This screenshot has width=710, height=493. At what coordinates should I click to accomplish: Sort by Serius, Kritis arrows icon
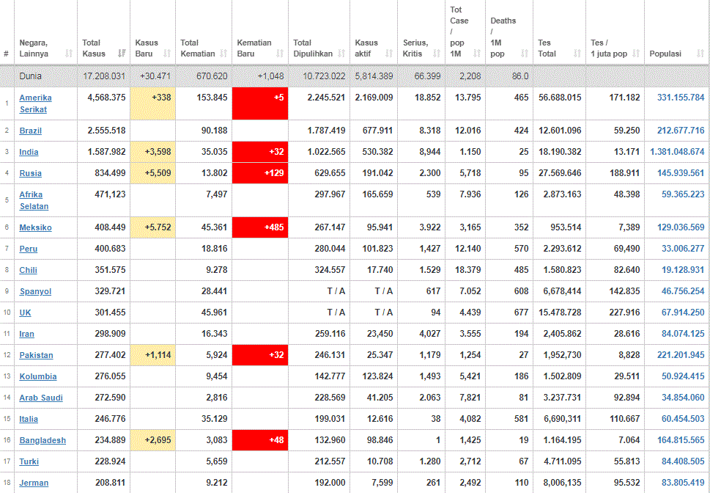click(437, 54)
